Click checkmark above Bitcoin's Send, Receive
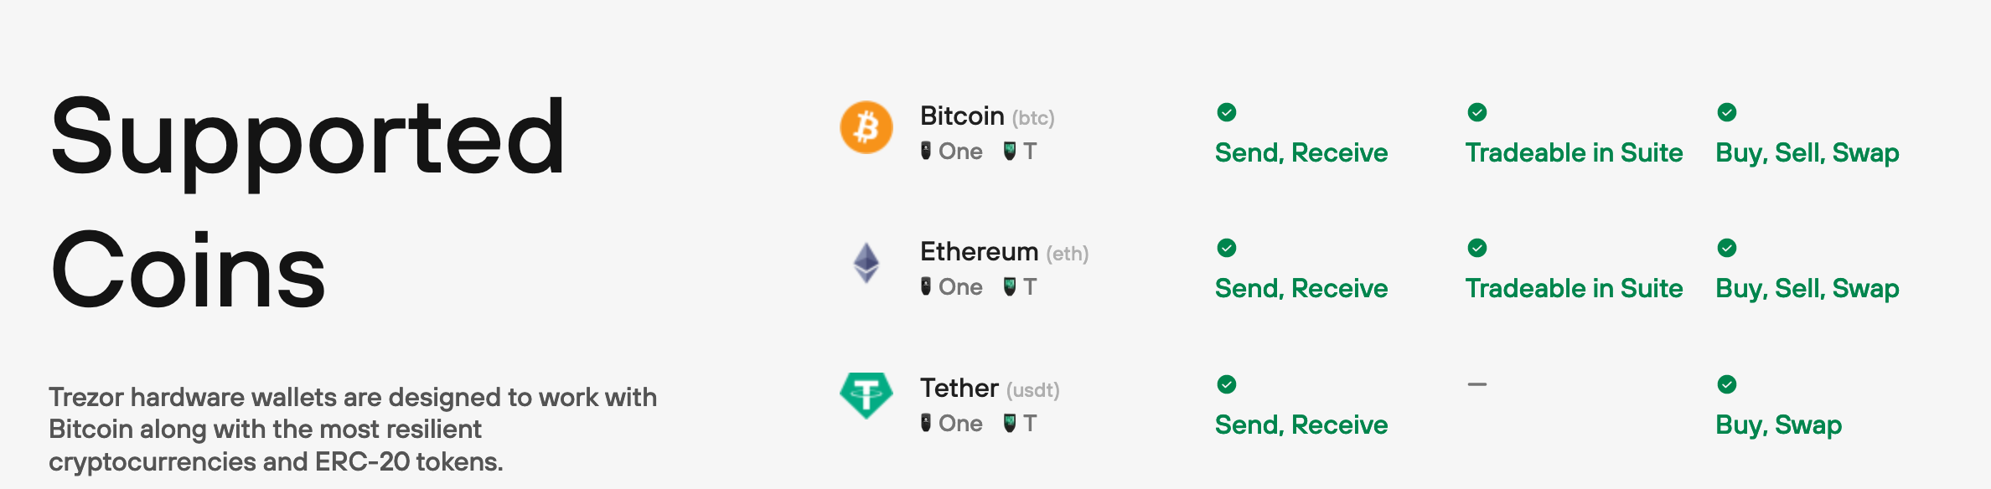This screenshot has height=489, width=1991. pos(1227,112)
